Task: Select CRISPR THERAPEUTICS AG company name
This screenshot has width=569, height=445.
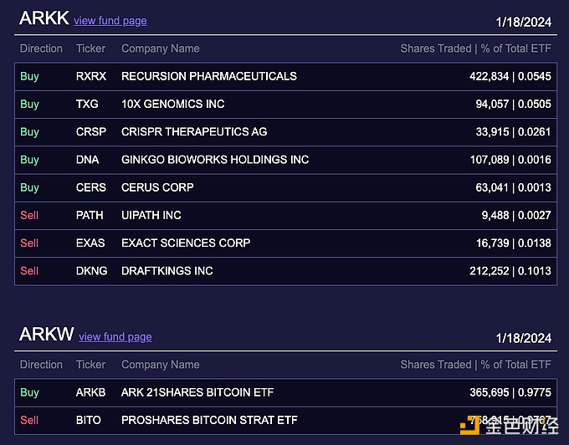Action: 194,131
